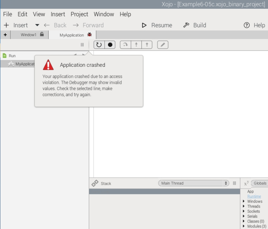The image size is (268, 229).
Task: Click the Stack pane grip handle
Action: pyautogui.click(x=235, y=183)
